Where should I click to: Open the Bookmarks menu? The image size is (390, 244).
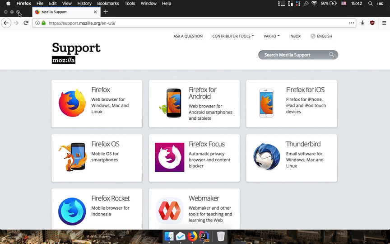(108, 4)
